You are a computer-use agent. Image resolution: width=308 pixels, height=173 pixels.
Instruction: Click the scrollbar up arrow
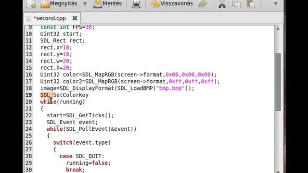click(278, 29)
